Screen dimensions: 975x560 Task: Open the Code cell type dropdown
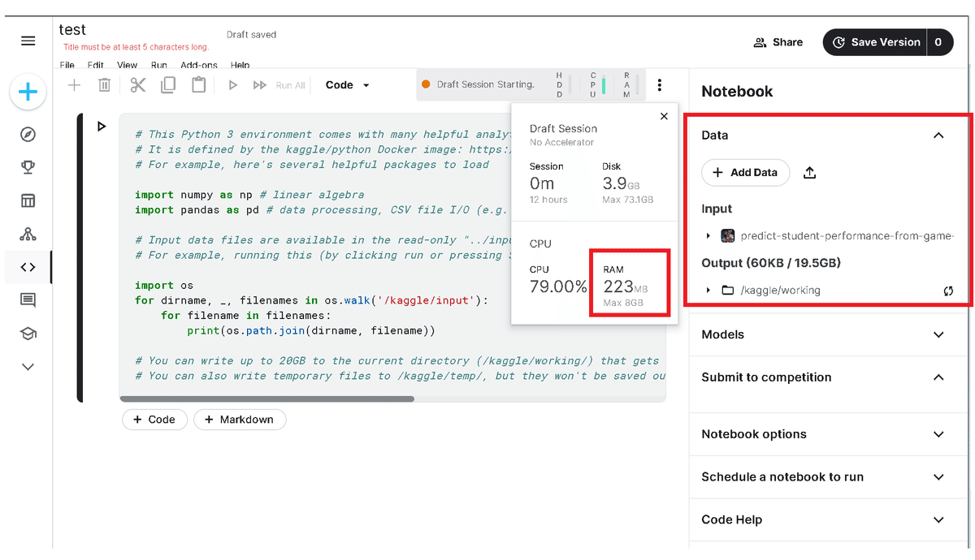(x=346, y=84)
